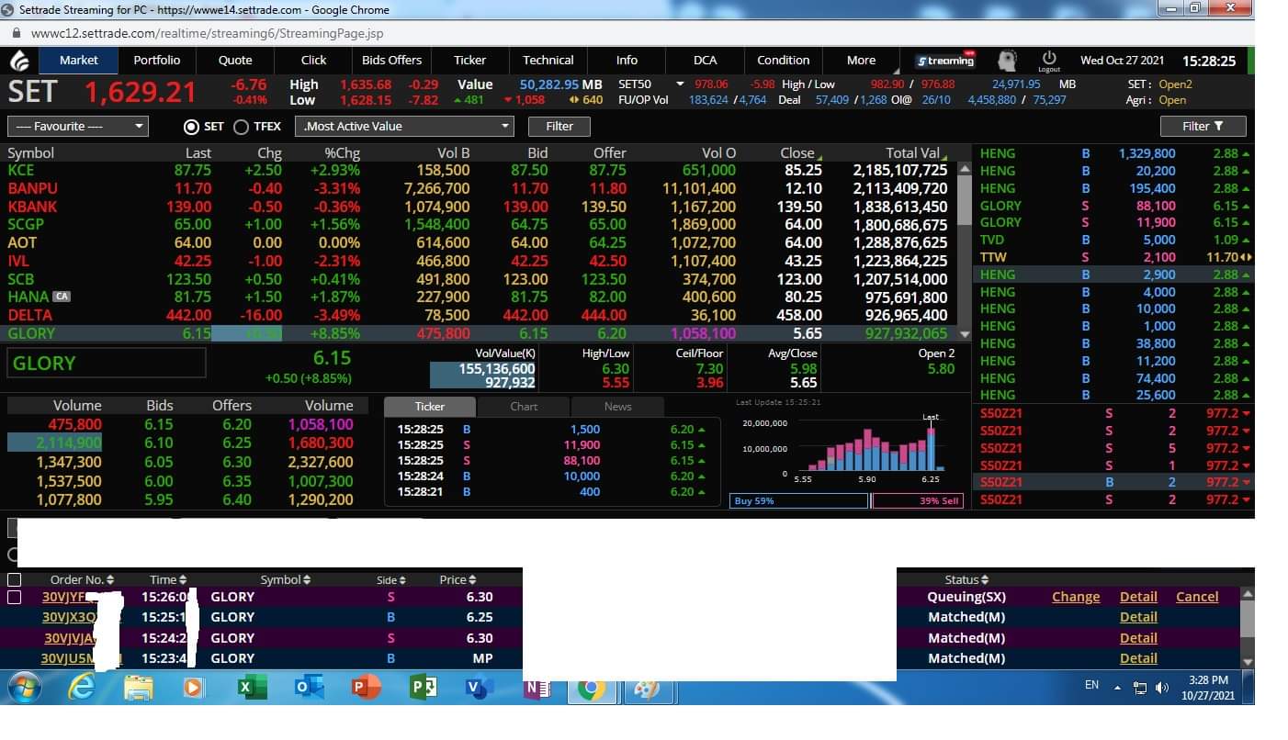The image size is (1288, 740).
Task: Click the 39% Sell bar
Action: 917,501
